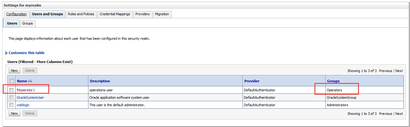Screen dimensions: 410x127
Task: Open the Providers tab
Action: tap(143, 14)
